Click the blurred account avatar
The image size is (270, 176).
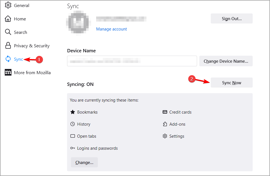[x=78, y=23]
